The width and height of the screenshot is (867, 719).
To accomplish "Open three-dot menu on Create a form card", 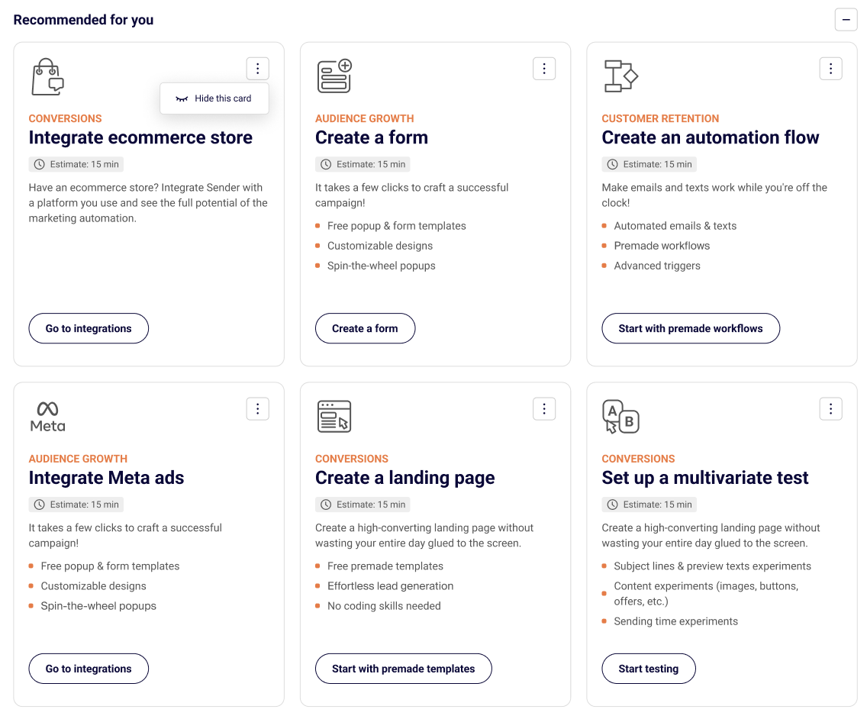I will click(544, 69).
